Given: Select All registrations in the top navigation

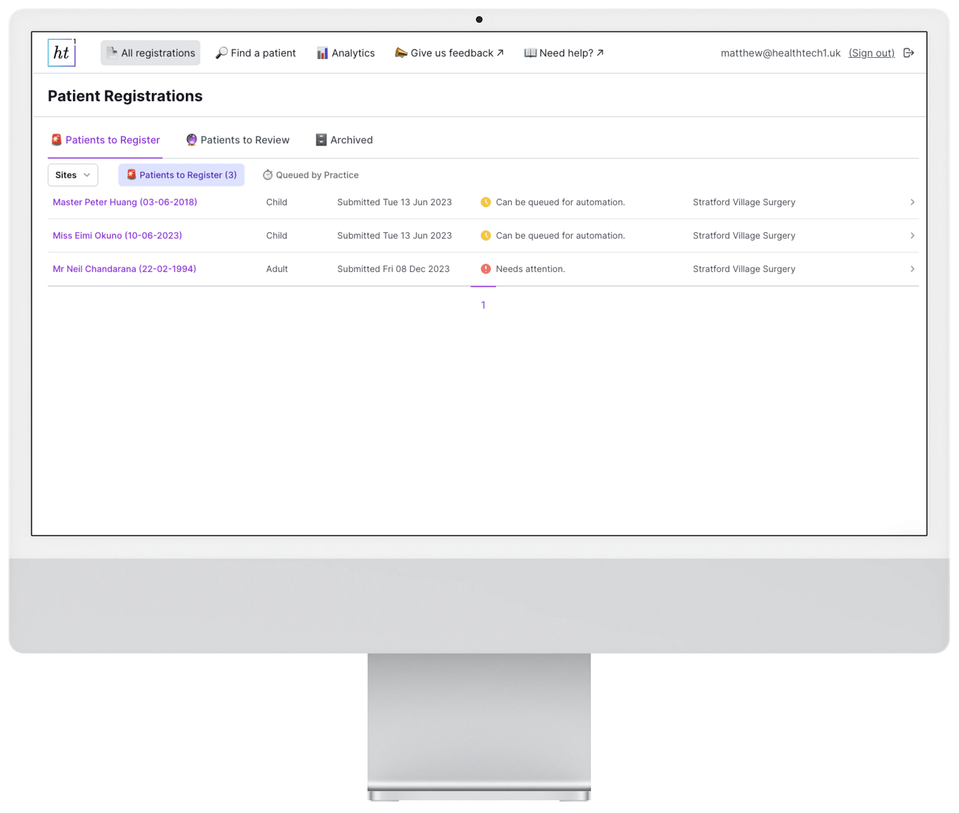Looking at the screenshot, I should (150, 53).
